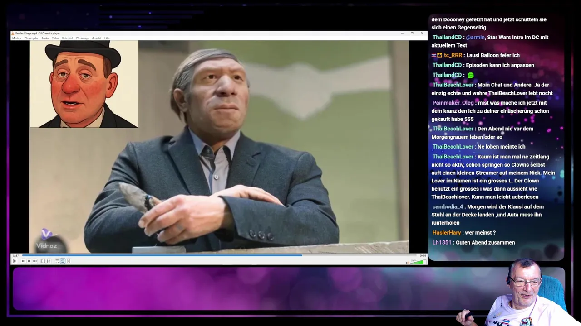This screenshot has width=581, height=326.
Task: Click "Lausi Balloon feier ich" message
Action: click(x=493, y=55)
